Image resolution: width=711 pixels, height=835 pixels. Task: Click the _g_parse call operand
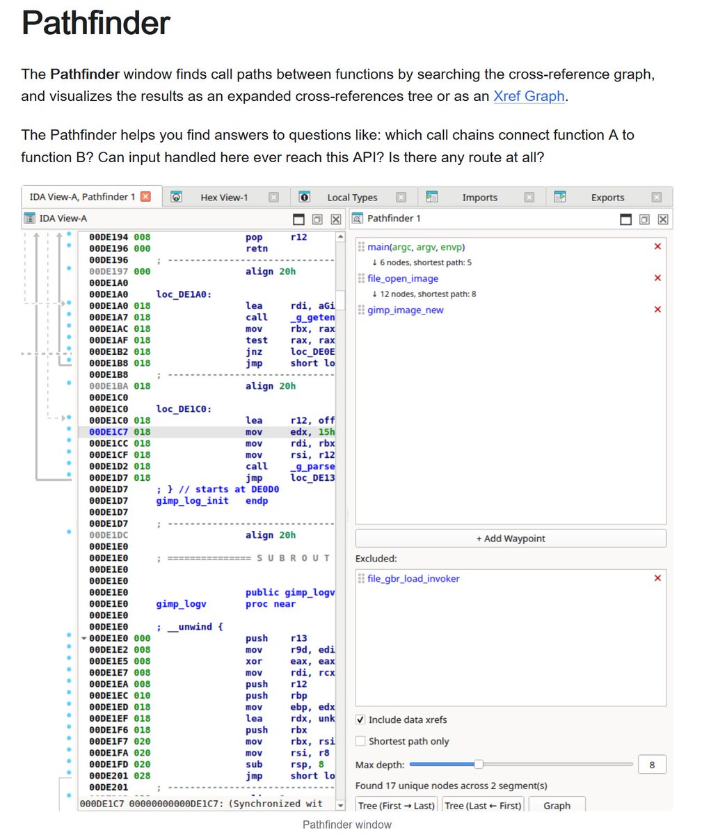coord(313,466)
